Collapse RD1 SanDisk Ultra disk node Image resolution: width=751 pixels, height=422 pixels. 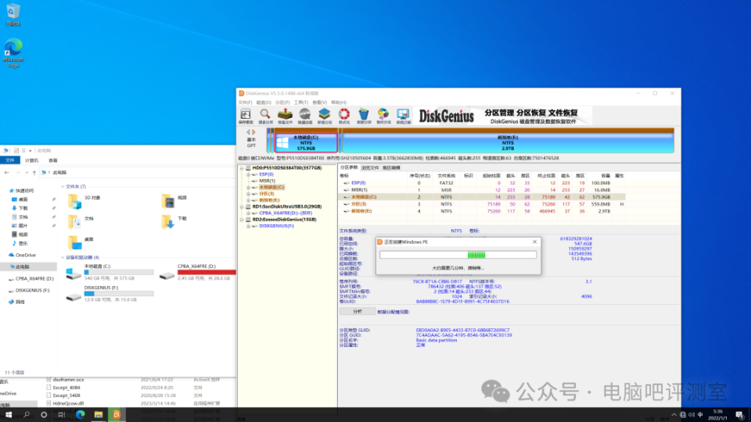[242, 206]
